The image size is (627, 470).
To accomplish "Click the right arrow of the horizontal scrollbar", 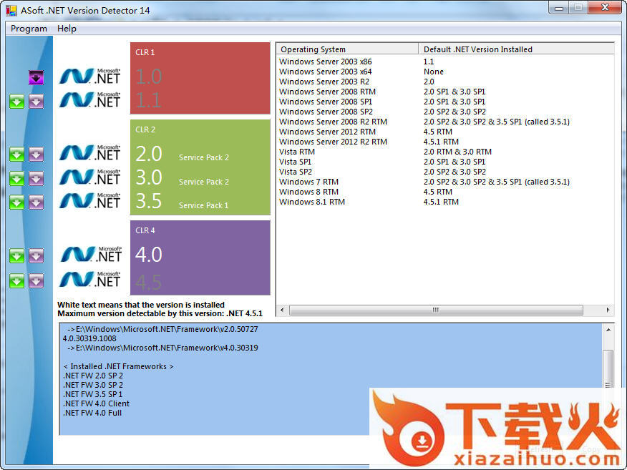I will tap(608, 310).
